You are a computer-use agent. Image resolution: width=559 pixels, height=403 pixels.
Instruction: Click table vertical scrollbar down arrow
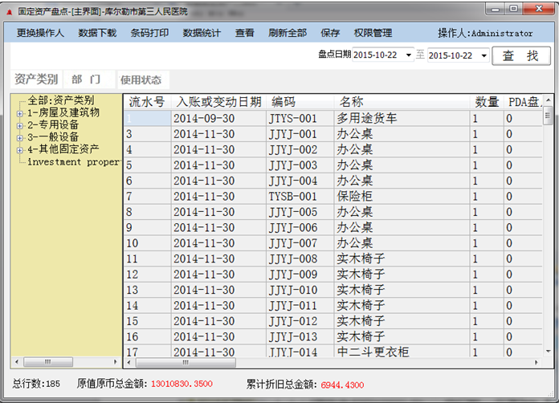[x=549, y=352]
